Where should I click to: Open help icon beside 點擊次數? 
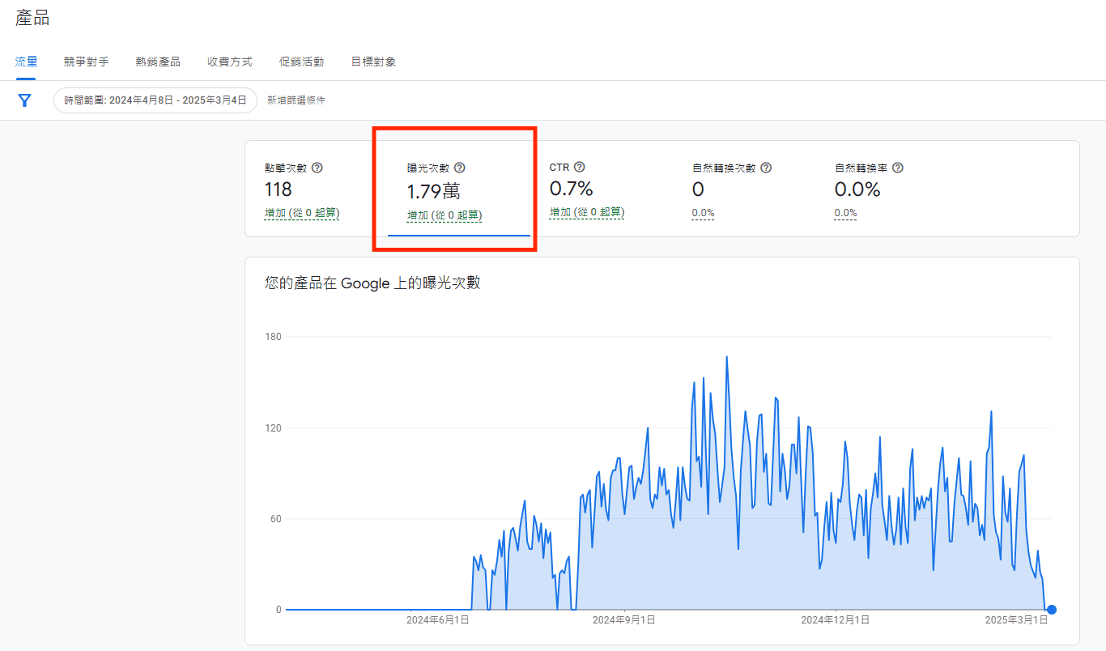pos(317,168)
